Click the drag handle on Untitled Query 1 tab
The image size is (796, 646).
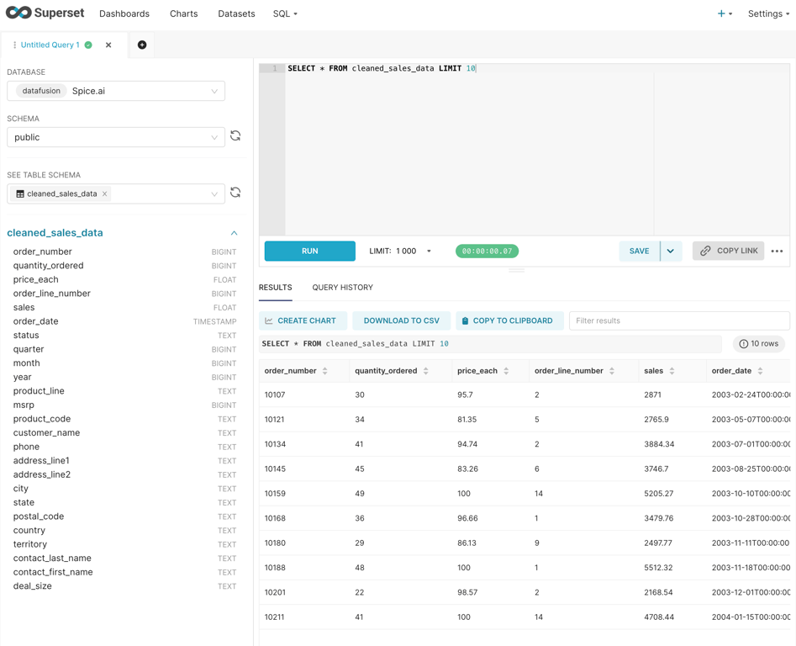(14, 45)
